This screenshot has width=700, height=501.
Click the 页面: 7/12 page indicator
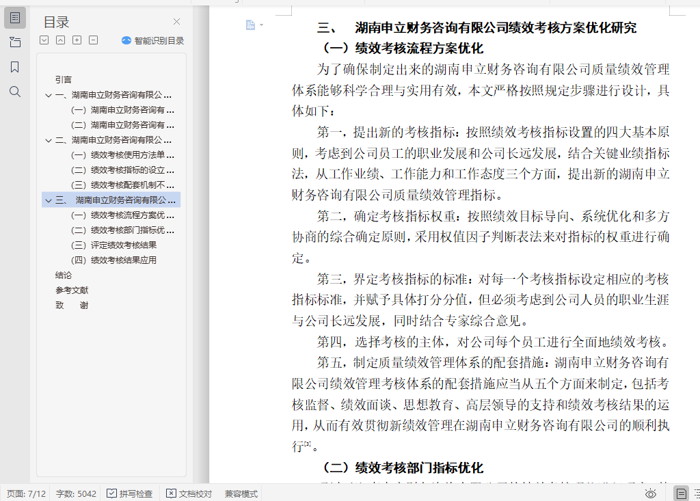(27, 494)
